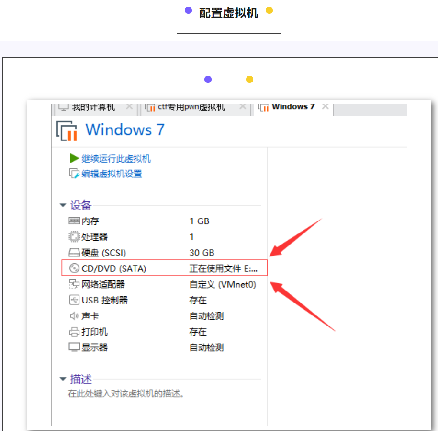
Task: Click the memory (内存) device icon
Action: 74,221
